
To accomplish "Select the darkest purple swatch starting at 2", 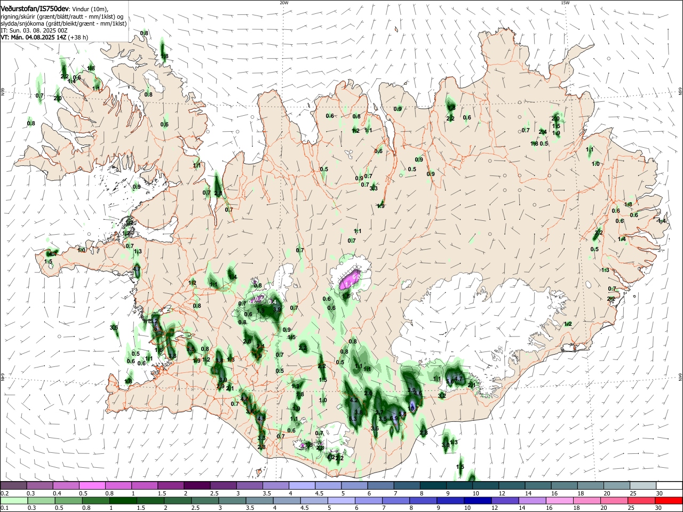I will [197, 485].
